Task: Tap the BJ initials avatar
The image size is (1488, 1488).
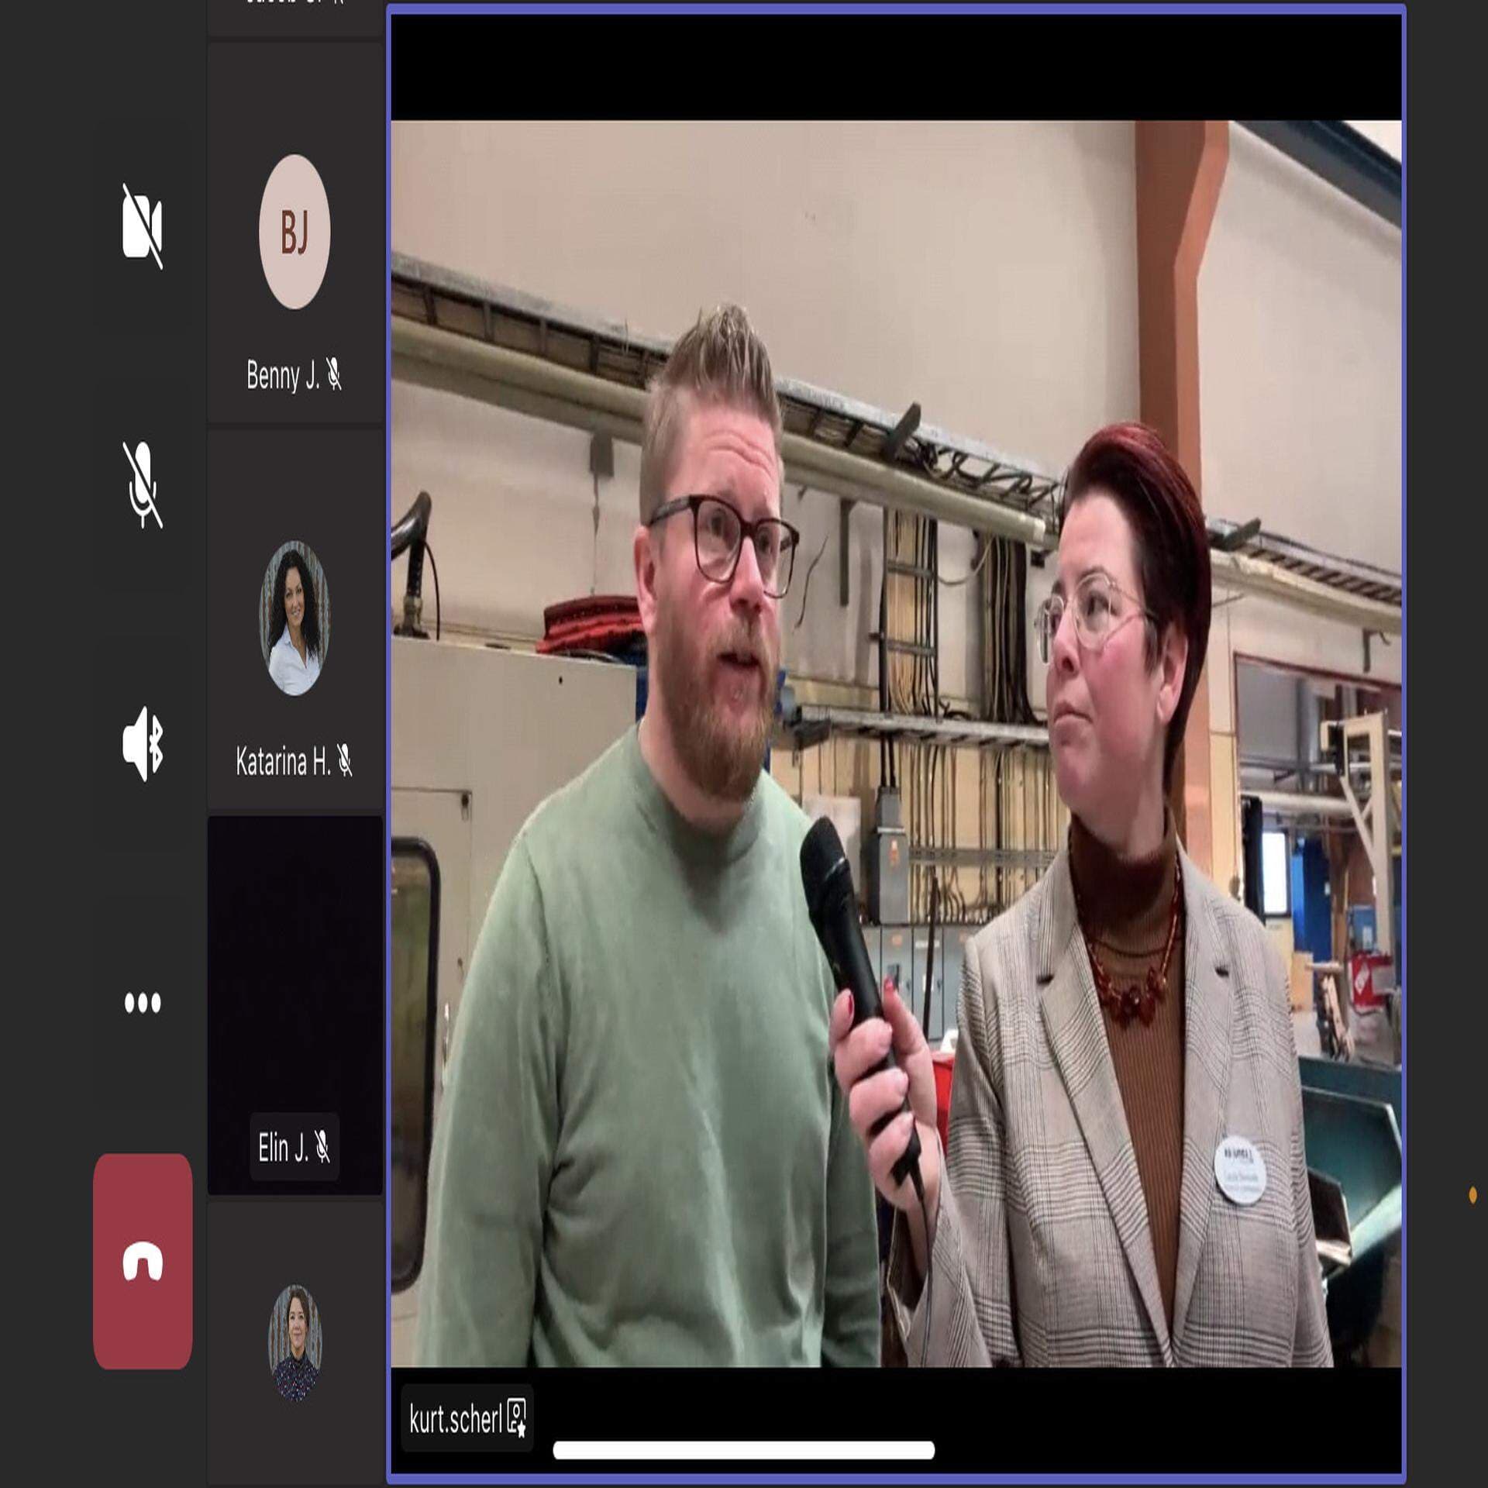Action: click(294, 232)
